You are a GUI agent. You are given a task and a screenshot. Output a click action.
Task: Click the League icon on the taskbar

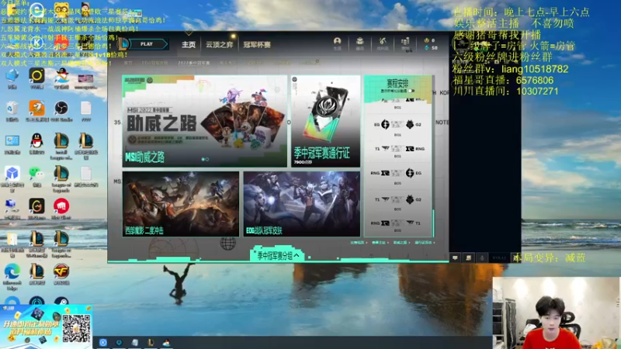point(151,342)
